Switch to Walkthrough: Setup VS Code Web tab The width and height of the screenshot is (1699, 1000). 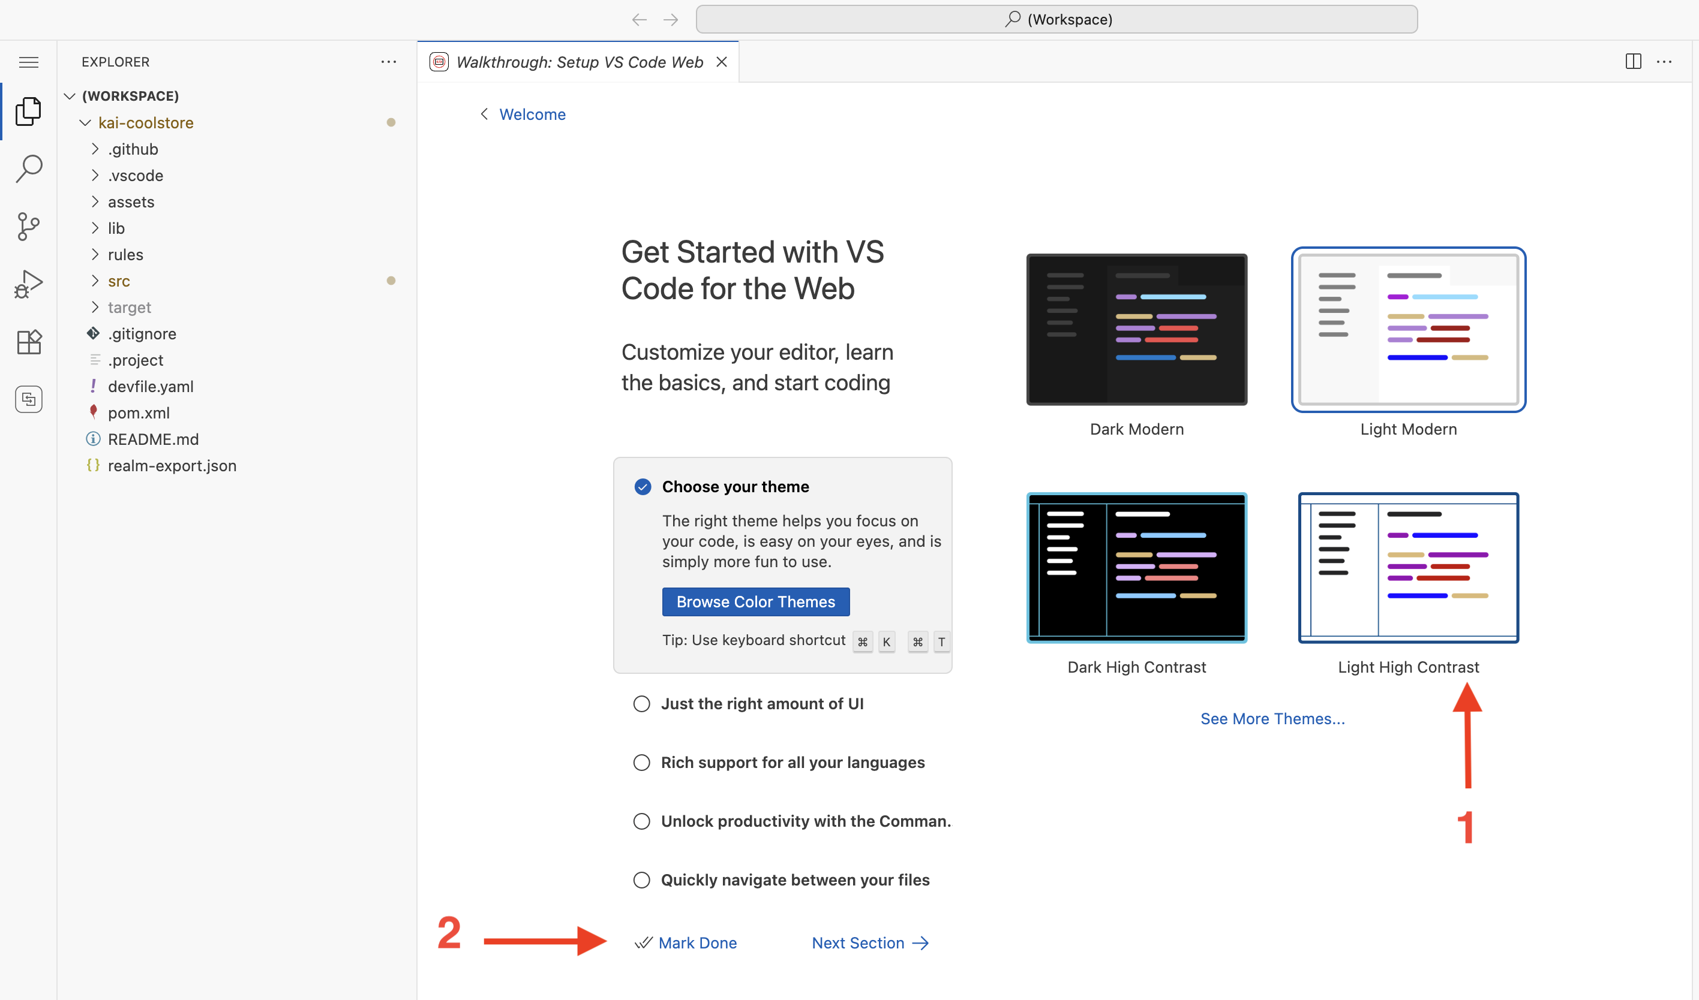(578, 62)
